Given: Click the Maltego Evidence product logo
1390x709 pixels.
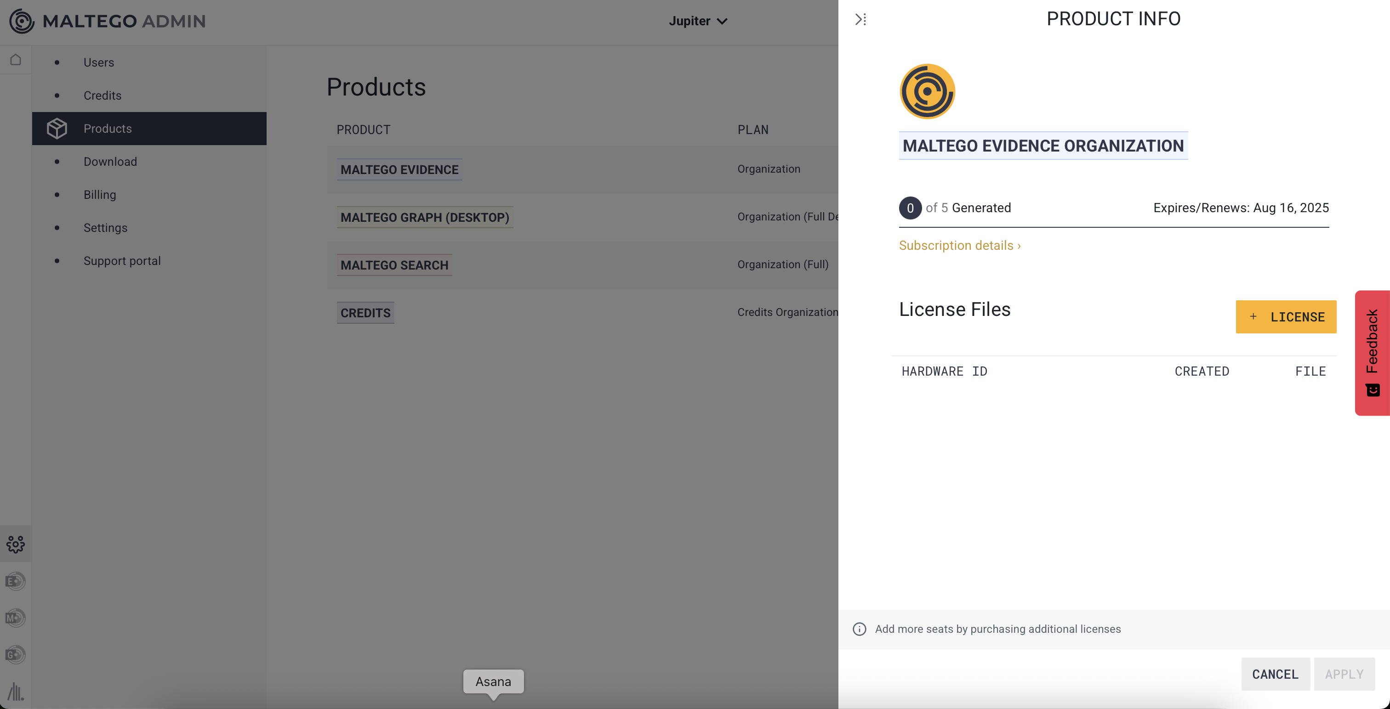Looking at the screenshot, I should 927,91.
